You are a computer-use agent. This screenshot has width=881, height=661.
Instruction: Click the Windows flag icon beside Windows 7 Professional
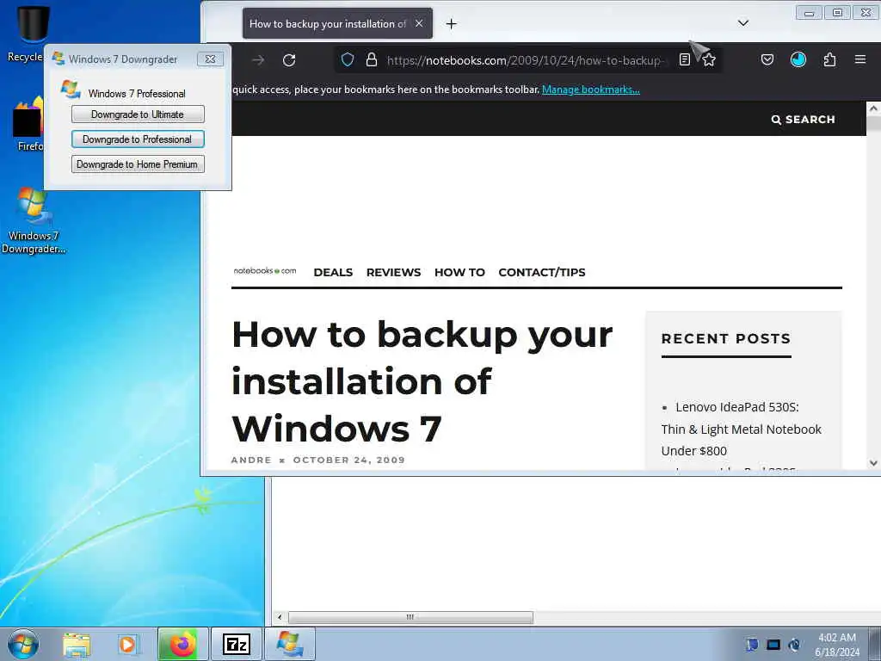(x=71, y=90)
